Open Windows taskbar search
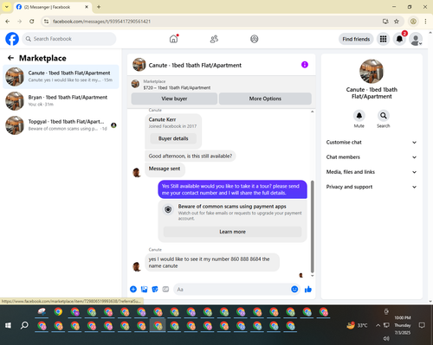Viewport: 433px width, 345px height. coord(24,325)
